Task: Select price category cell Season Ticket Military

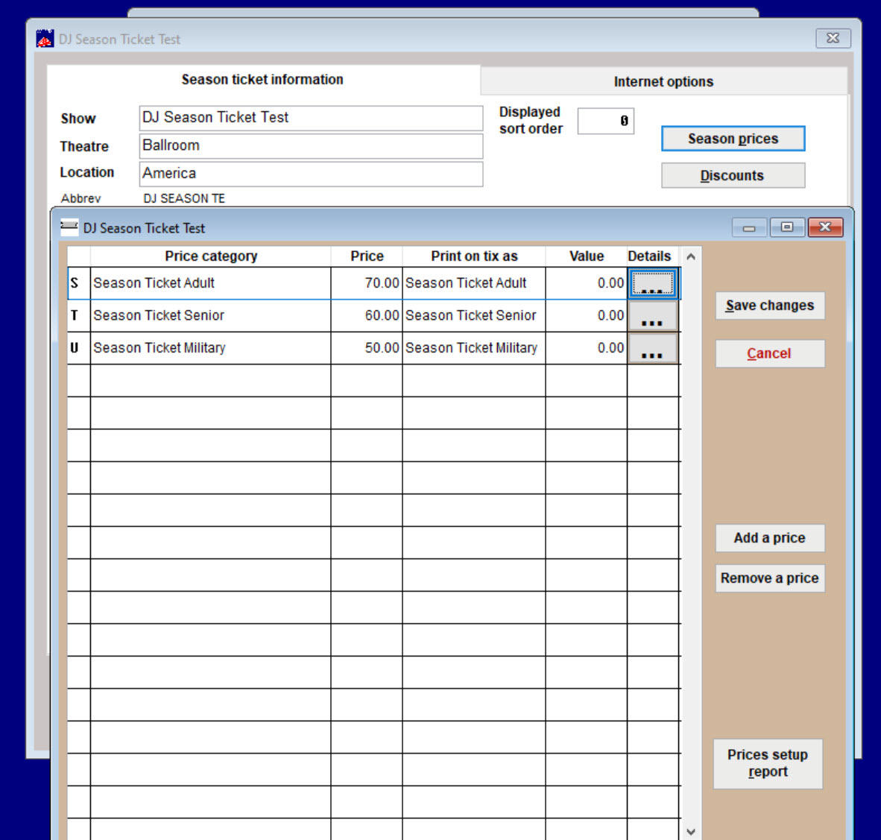Action: pos(211,348)
